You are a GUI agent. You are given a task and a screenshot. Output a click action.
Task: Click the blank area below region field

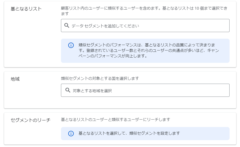pyautogui.click(x=145, y=102)
